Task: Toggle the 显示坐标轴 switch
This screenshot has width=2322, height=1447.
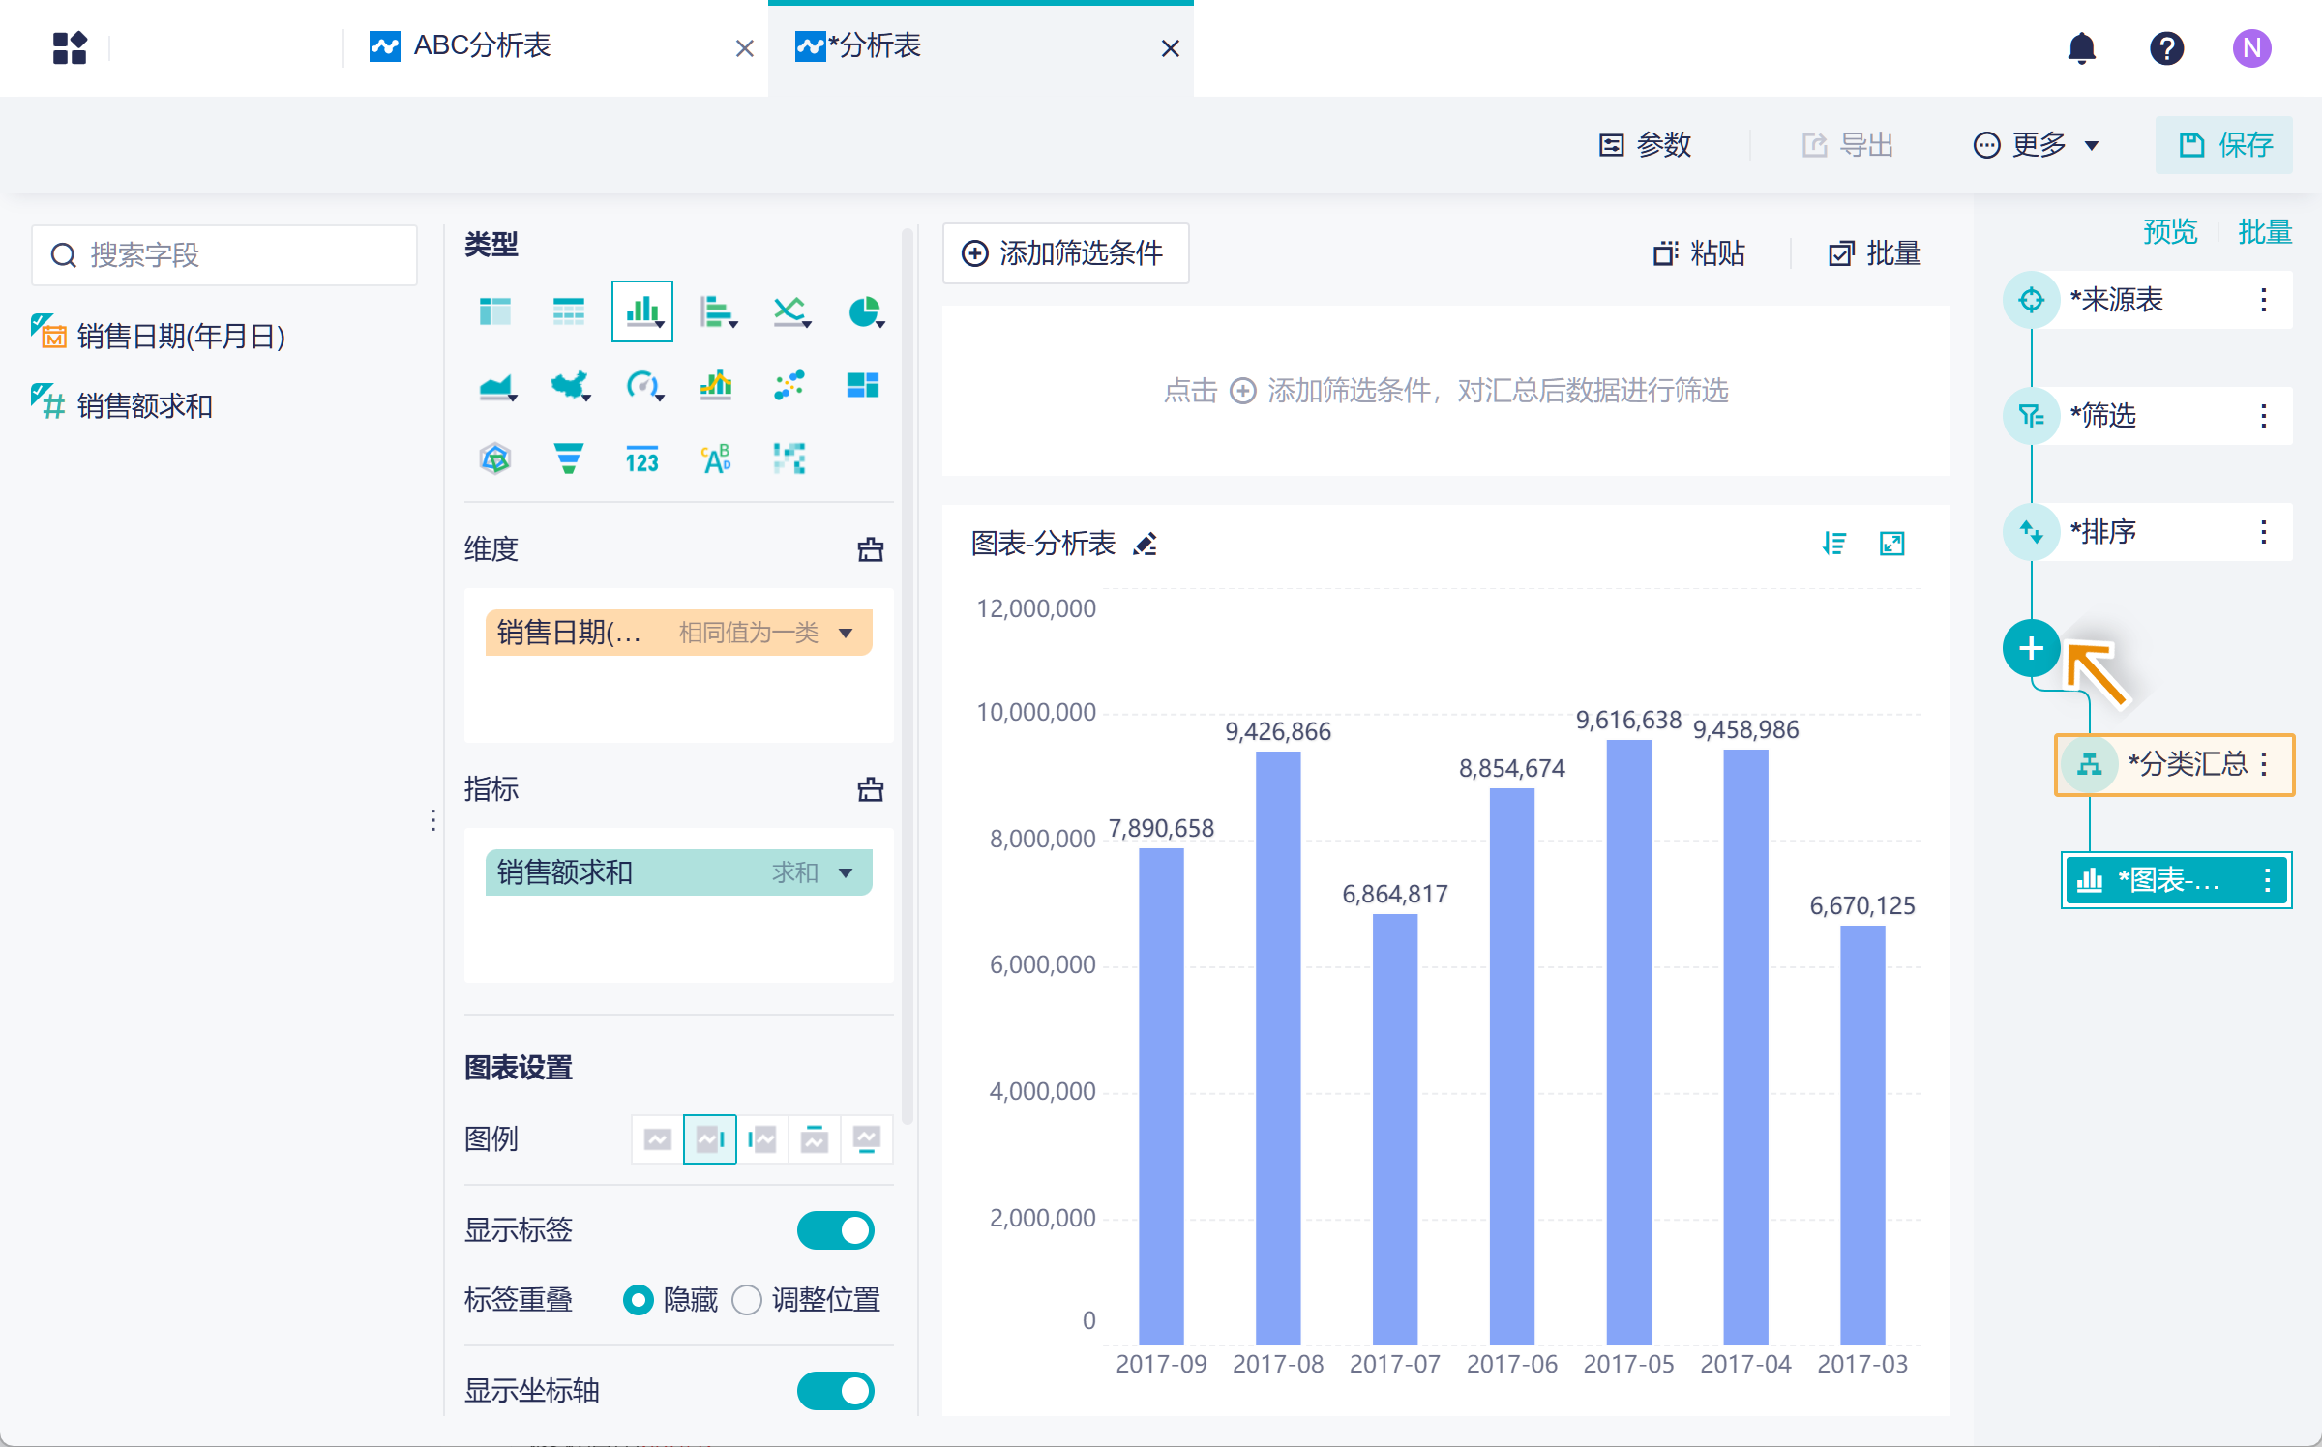Action: coord(835,1391)
